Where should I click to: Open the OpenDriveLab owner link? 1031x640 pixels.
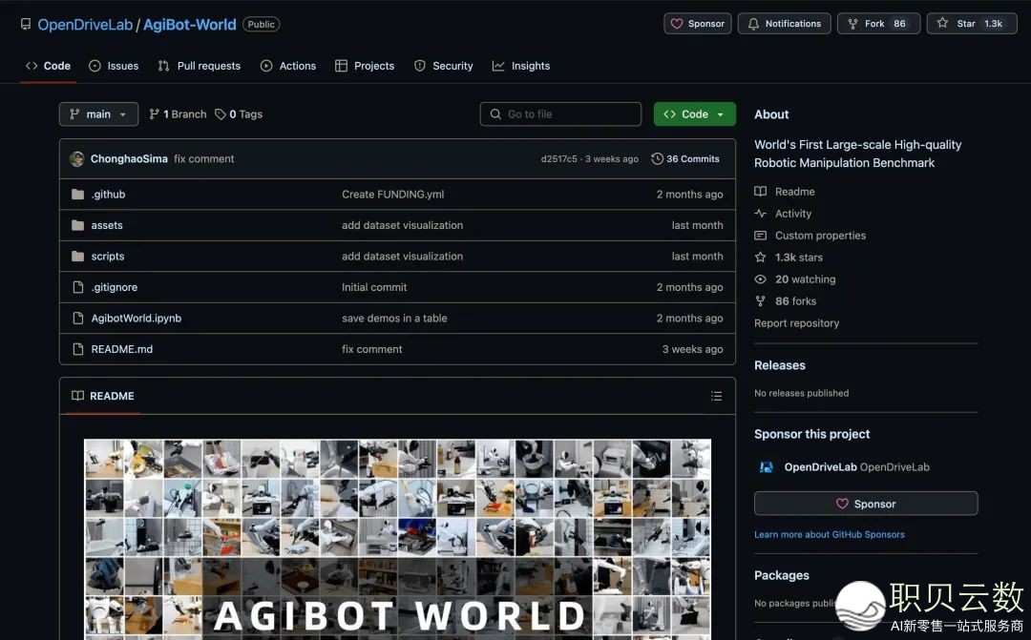point(85,24)
